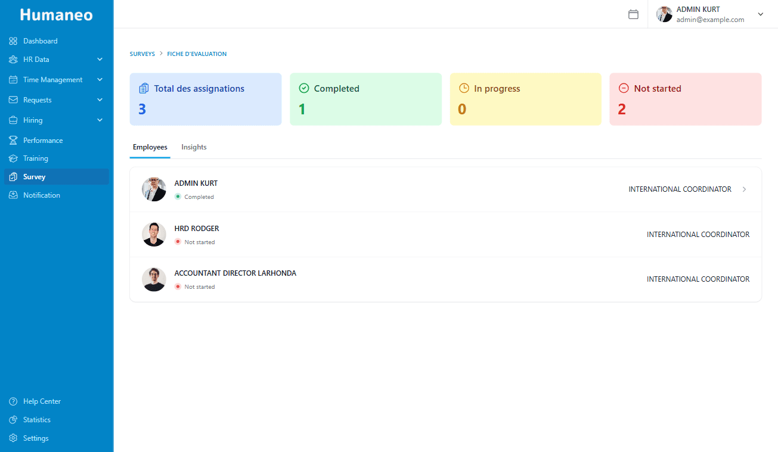Image resolution: width=778 pixels, height=452 pixels.
Task: Click the red status dot for HRD RODGER
Action: point(178,242)
